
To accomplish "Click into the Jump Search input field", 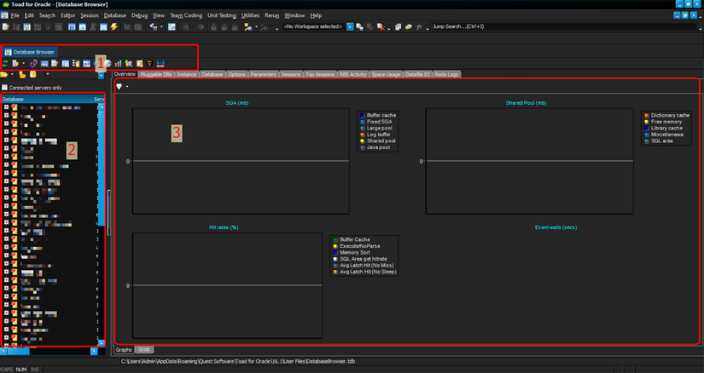I will coord(478,27).
